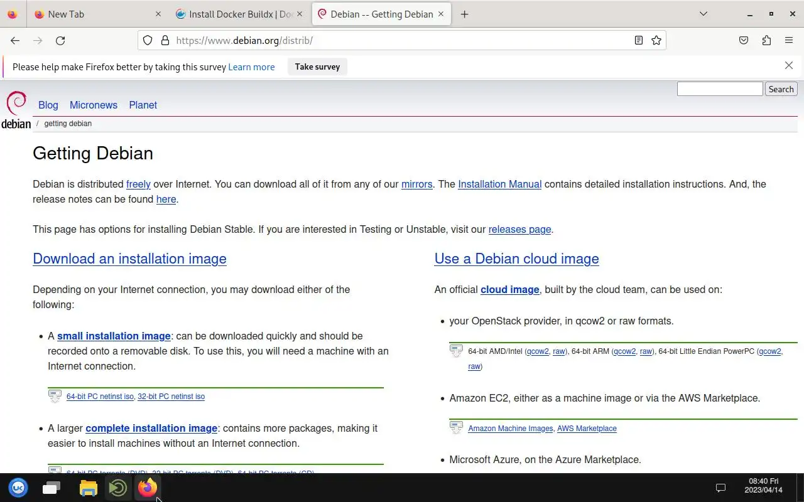Download 32-bit PC netinst iso
The image size is (804, 502).
click(x=171, y=397)
